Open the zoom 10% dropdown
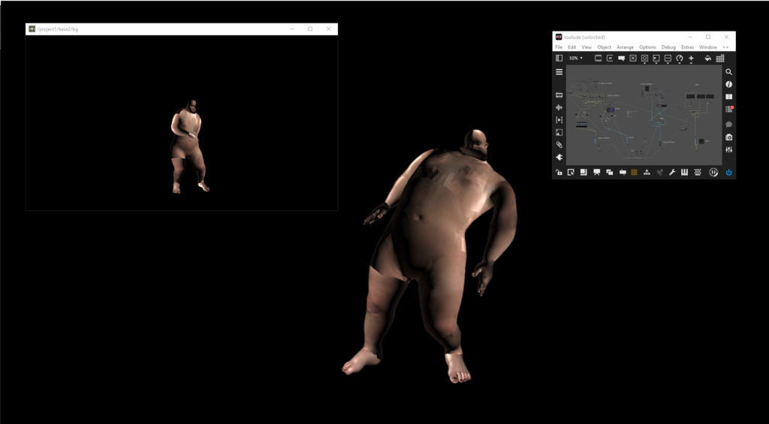The height and width of the screenshot is (424, 769). (575, 58)
